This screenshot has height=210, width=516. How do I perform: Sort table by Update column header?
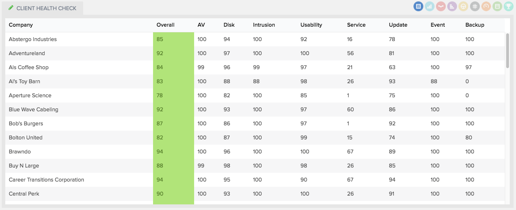click(x=398, y=25)
